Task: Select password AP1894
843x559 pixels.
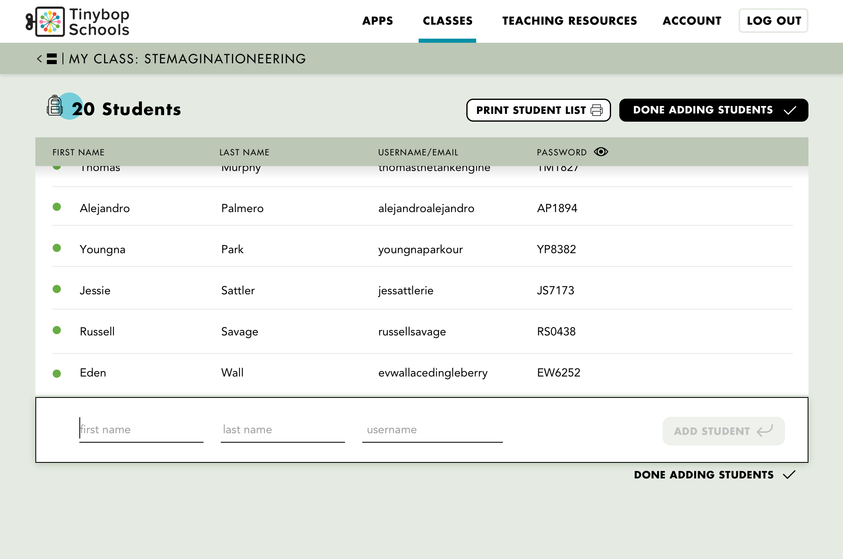Action: coord(557,208)
